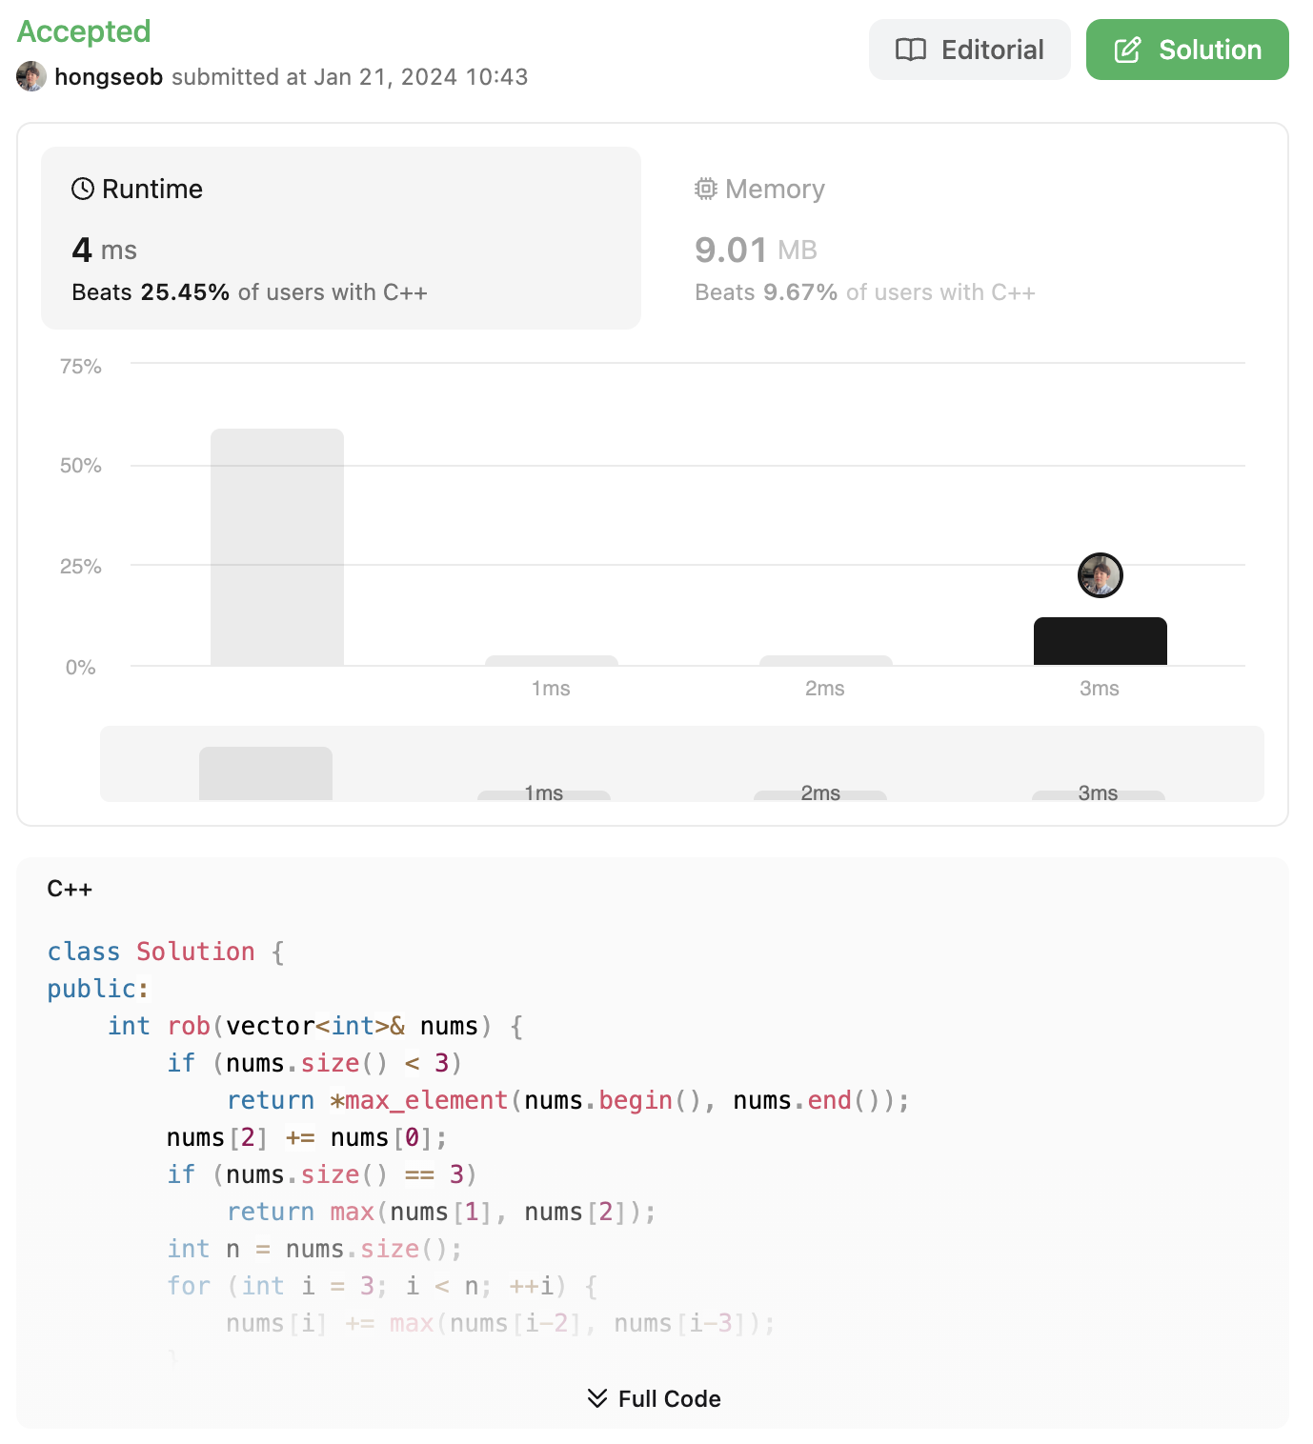Viewport: 1313px width, 1444px height.
Task: Open the Editorial page
Action: [970, 50]
